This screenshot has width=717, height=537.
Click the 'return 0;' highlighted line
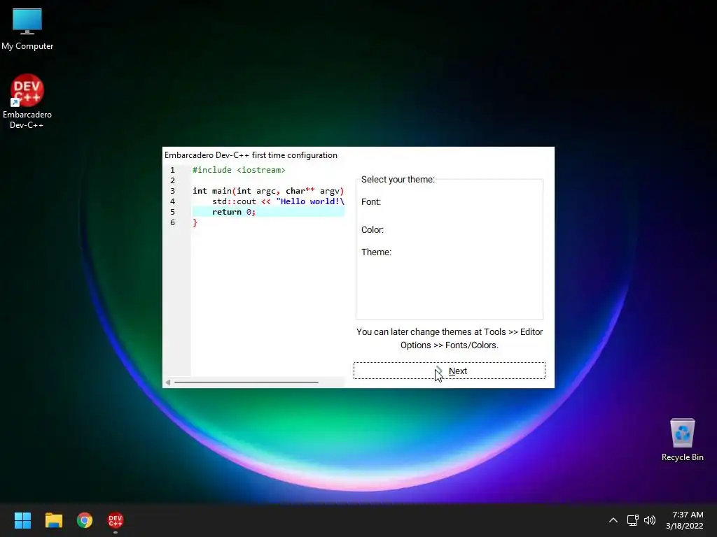(268, 212)
